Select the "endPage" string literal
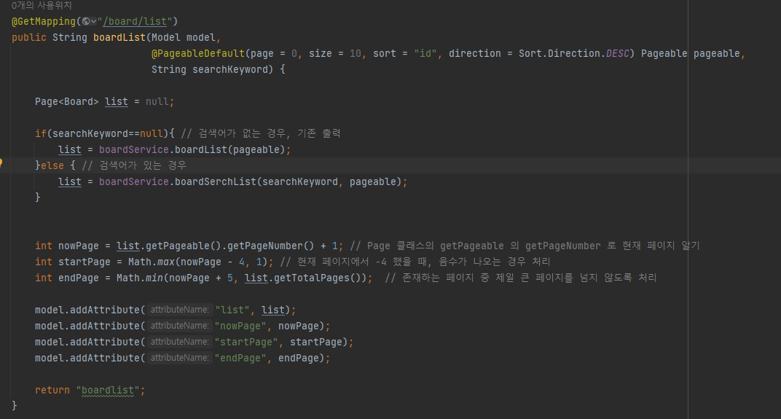 click(x=240, y=358)
